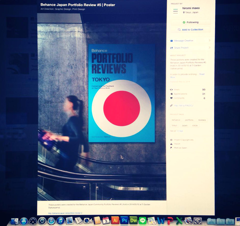The width and height of the screenshot is (240, 226).
Task: Expand Share Project with its chevron arrow
Action: tap(209, 48)
